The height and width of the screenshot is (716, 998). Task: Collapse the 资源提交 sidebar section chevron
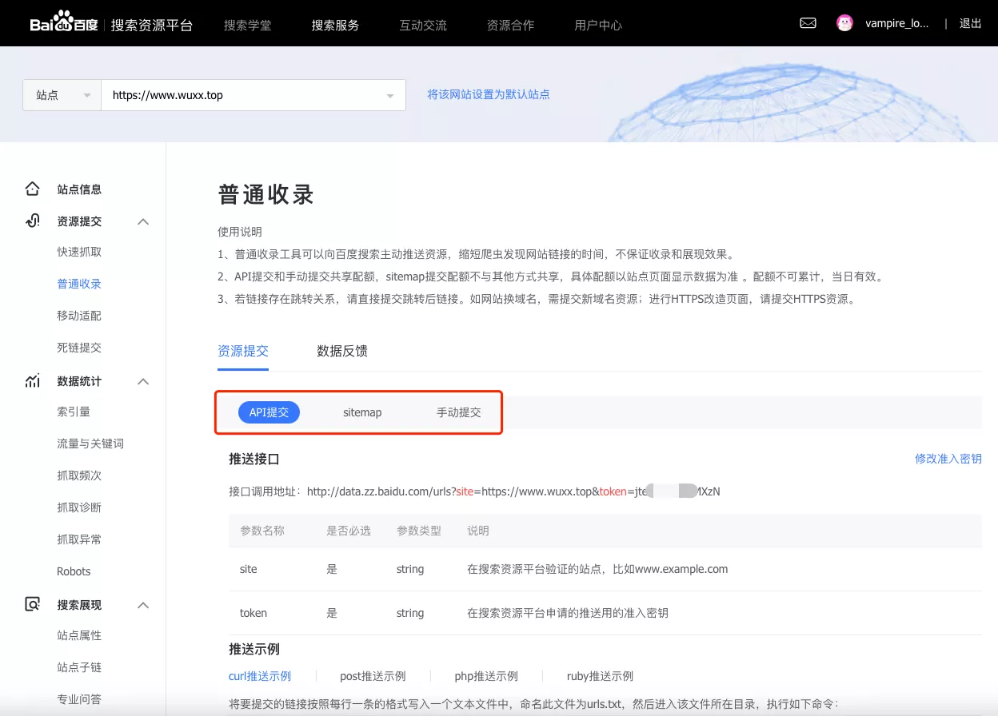click(143, 221)
